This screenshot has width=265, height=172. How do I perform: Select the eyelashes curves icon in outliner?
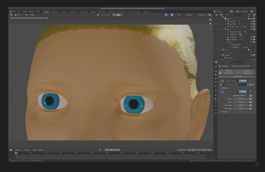coord(228,39)
